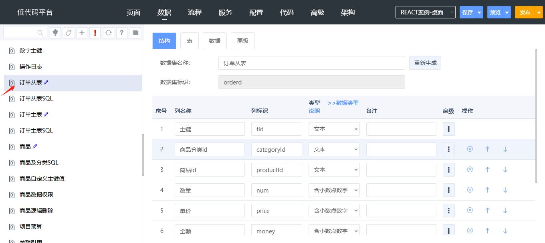Image resolution: width=545 pixels, height=243 pixels.
Task: Delete the 商品id column row
Action: pyautogui.click(x=470, y=169)
